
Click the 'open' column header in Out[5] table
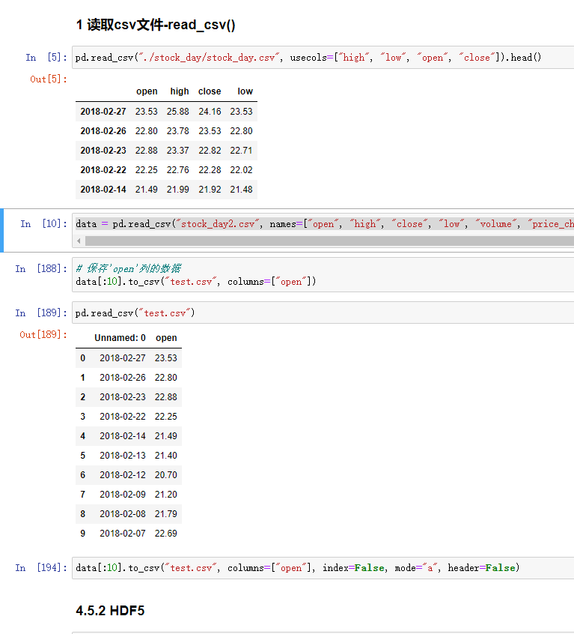147,91
